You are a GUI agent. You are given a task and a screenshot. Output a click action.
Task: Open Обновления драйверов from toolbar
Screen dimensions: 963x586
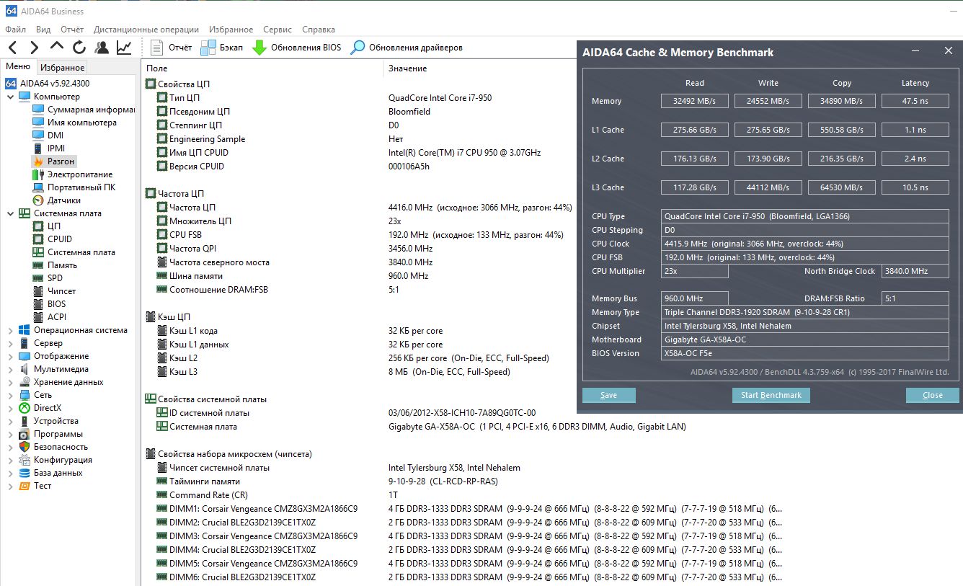coord(407,48)
